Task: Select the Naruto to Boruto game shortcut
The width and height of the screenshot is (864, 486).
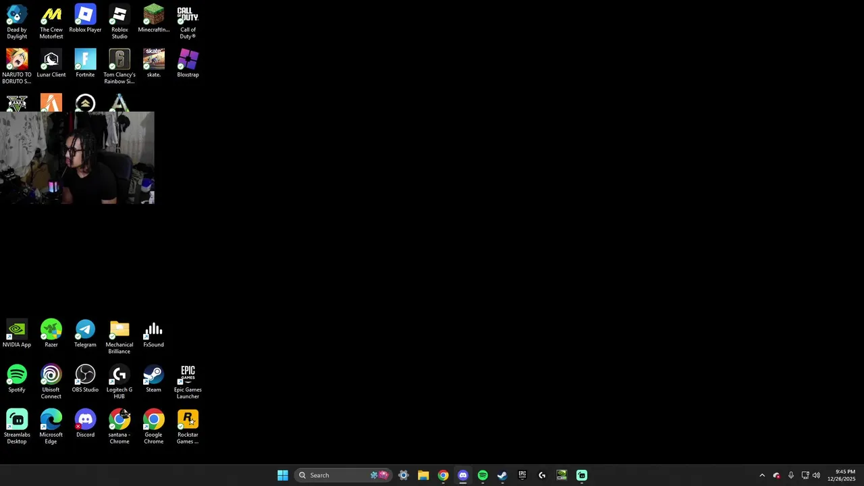Action: [x=17, y=66]
